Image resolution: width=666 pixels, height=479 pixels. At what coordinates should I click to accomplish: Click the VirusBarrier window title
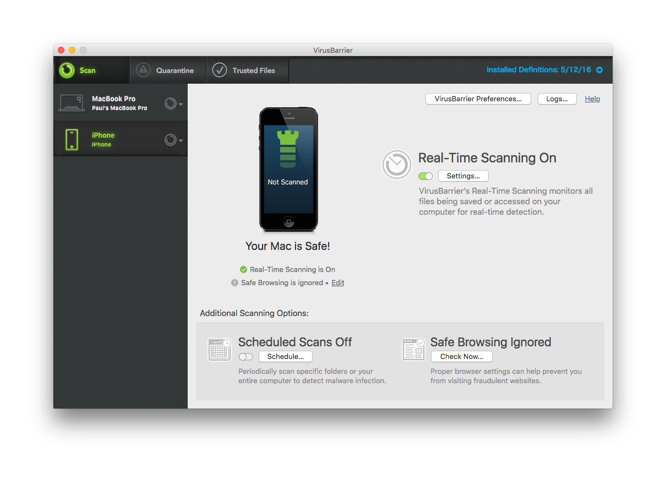pos(333,50)
